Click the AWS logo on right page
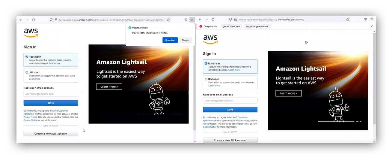 [x=210, y=39]
